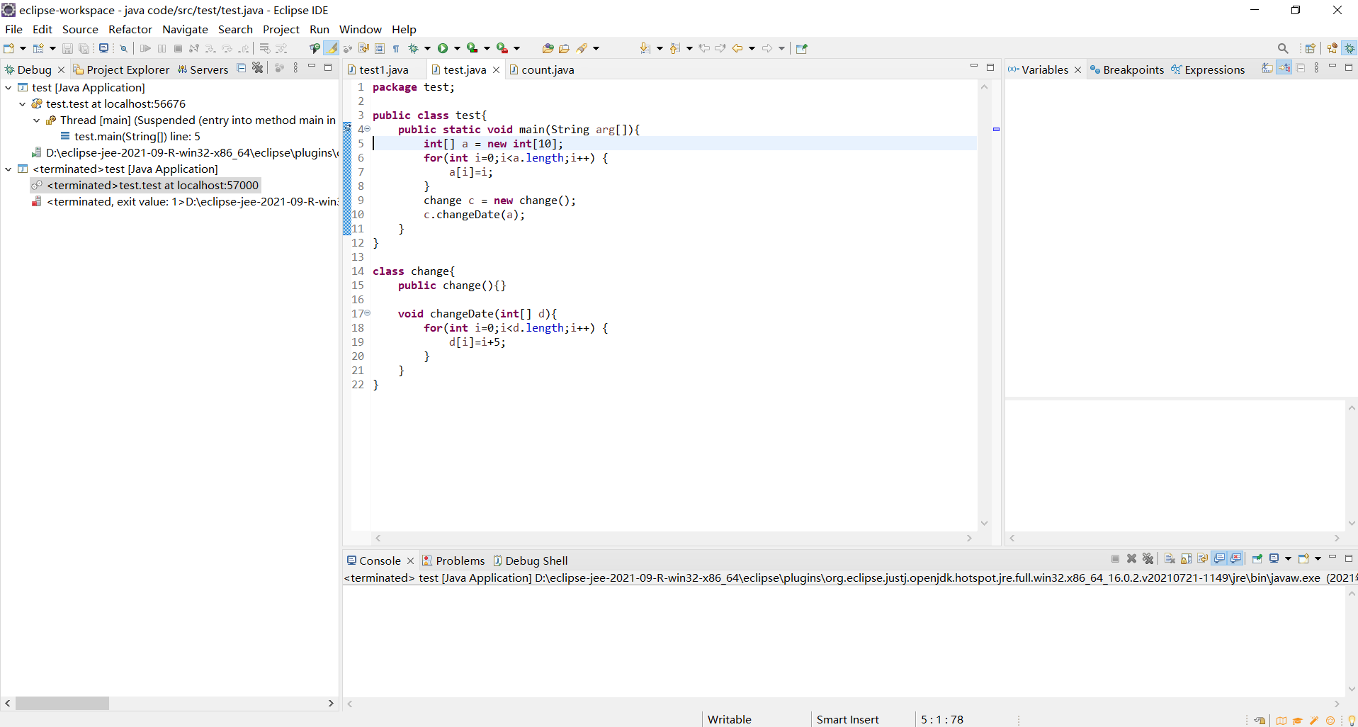
Task: Click the Resume debug toolbar icon
Action: pyautogui.click(x=145, y=48)
